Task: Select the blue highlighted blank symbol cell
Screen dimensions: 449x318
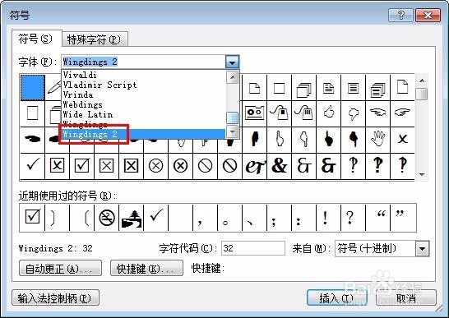Action: point(32,88)
